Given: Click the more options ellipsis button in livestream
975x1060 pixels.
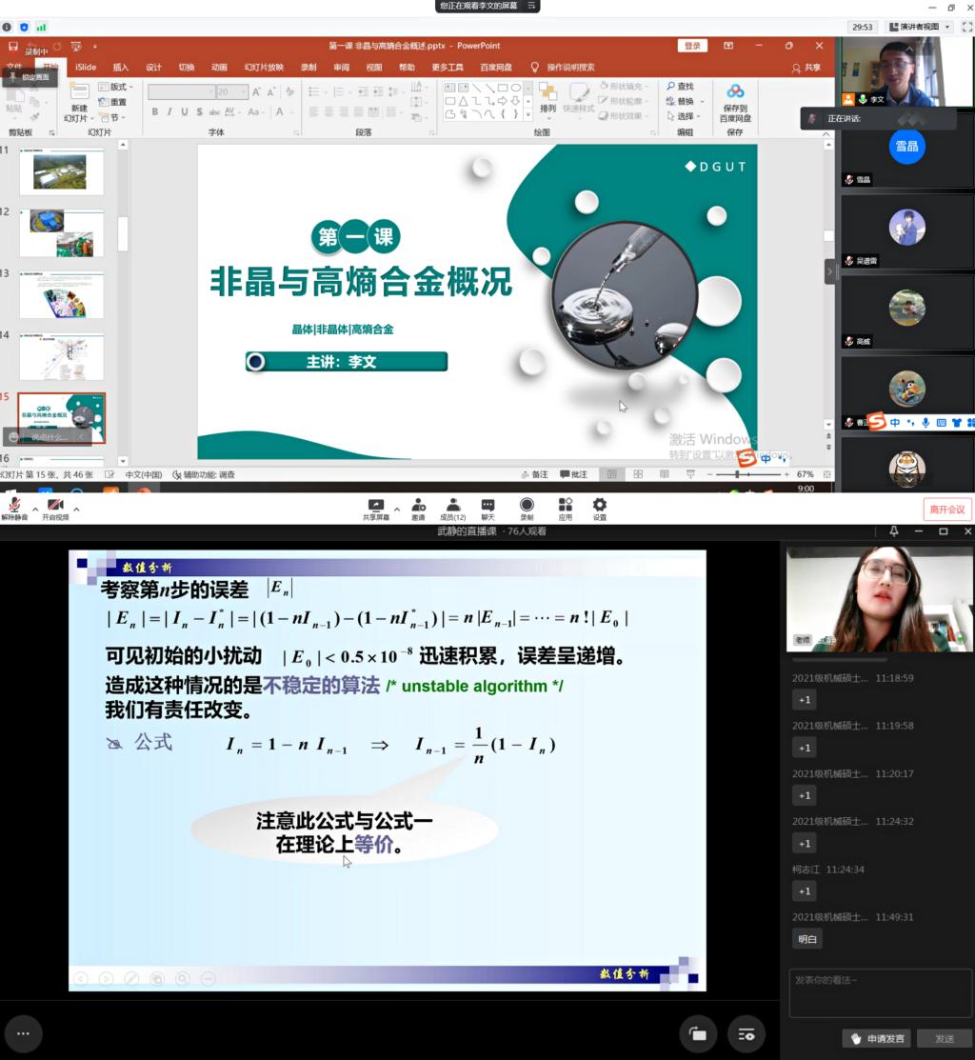Looking at the screenshot, I should [x=23, y=1033].
